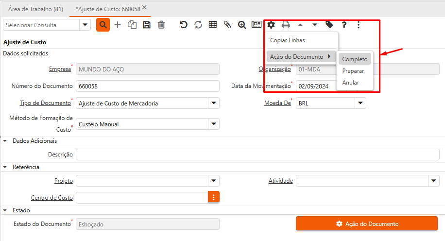Open the Selecionar Consulta dropdown
The width and height of the screenshot is (445, 241).
click(x=85, y=25)
